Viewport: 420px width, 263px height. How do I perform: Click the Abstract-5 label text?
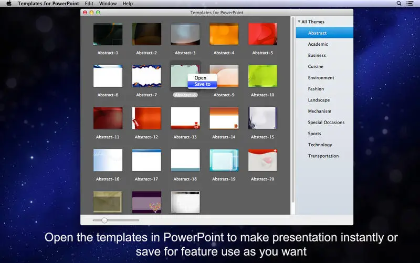point(262,53)
